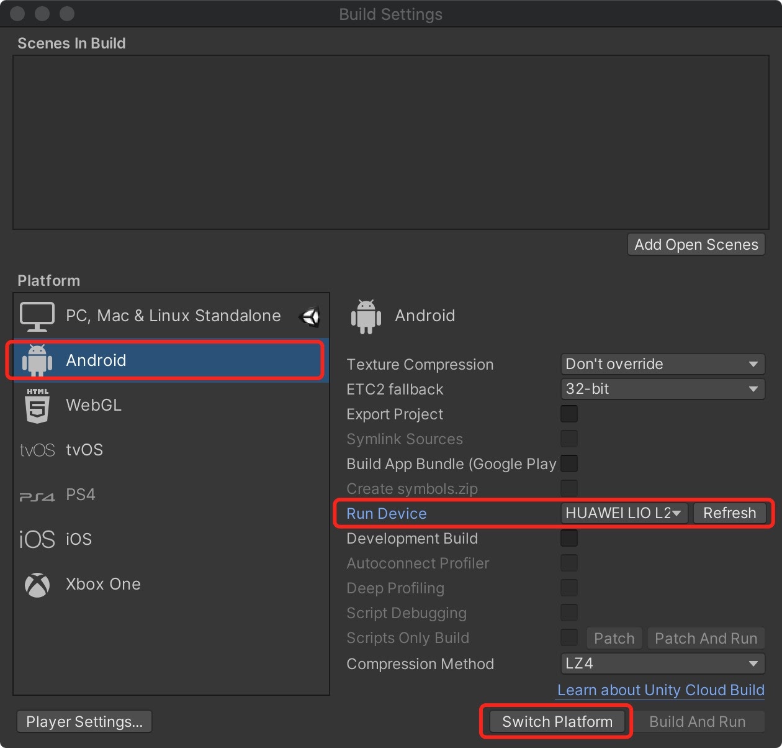Enable Build App Bundle (Google Play) checkbox
The width and height of the screenshot is (782, 748).
[569, 463]
